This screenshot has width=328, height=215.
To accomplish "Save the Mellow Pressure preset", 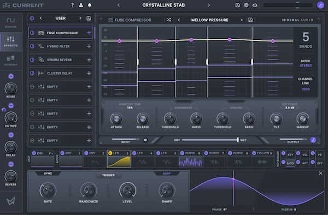I will click(x=250, y=20).
